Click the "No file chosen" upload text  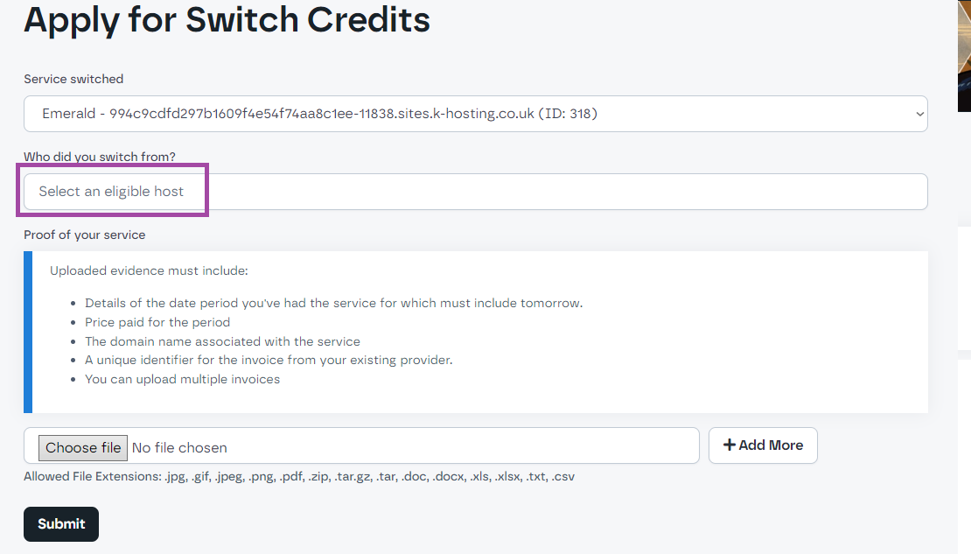click(x=179, y=447)
